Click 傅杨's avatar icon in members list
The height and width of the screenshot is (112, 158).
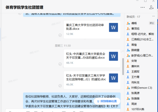coord(128,23)
